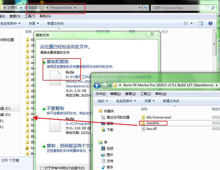Click the scroll-up arrow of ProgramData file list scrollbar
The image size is (220, 170).
pos(214,30)
